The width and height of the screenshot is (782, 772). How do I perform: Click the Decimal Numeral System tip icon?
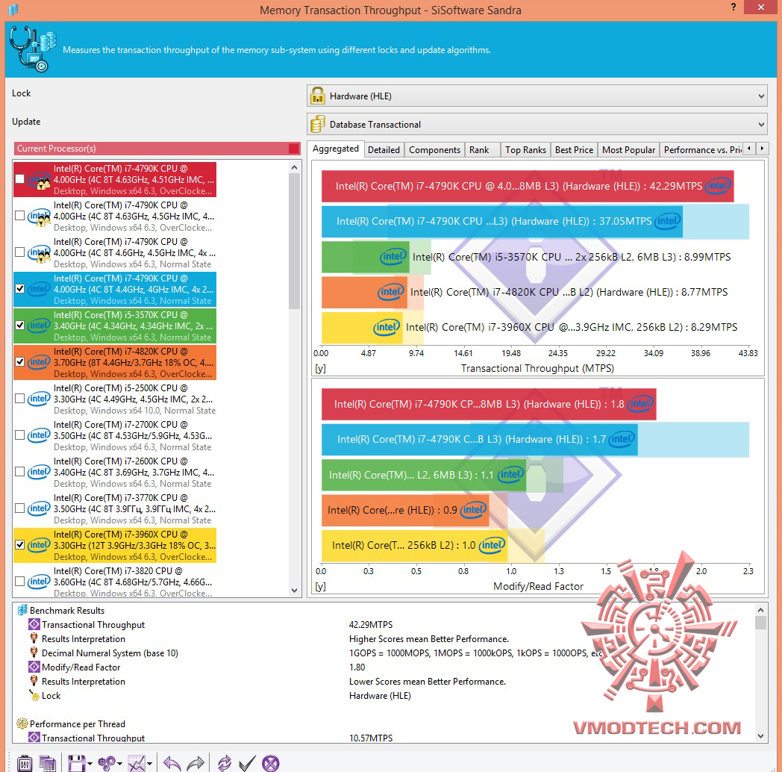point(34,653)
